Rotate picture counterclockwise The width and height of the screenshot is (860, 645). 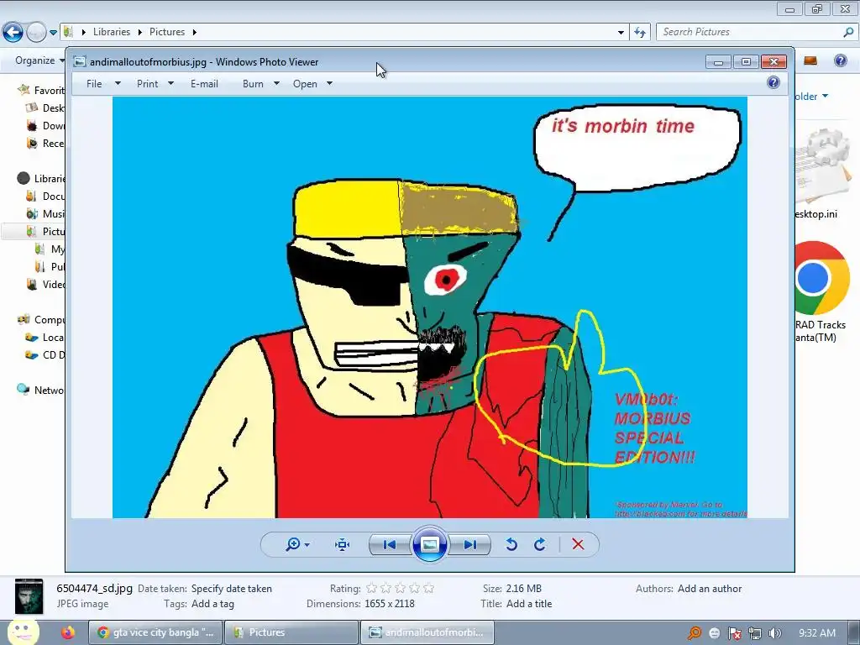click(511, 544)
